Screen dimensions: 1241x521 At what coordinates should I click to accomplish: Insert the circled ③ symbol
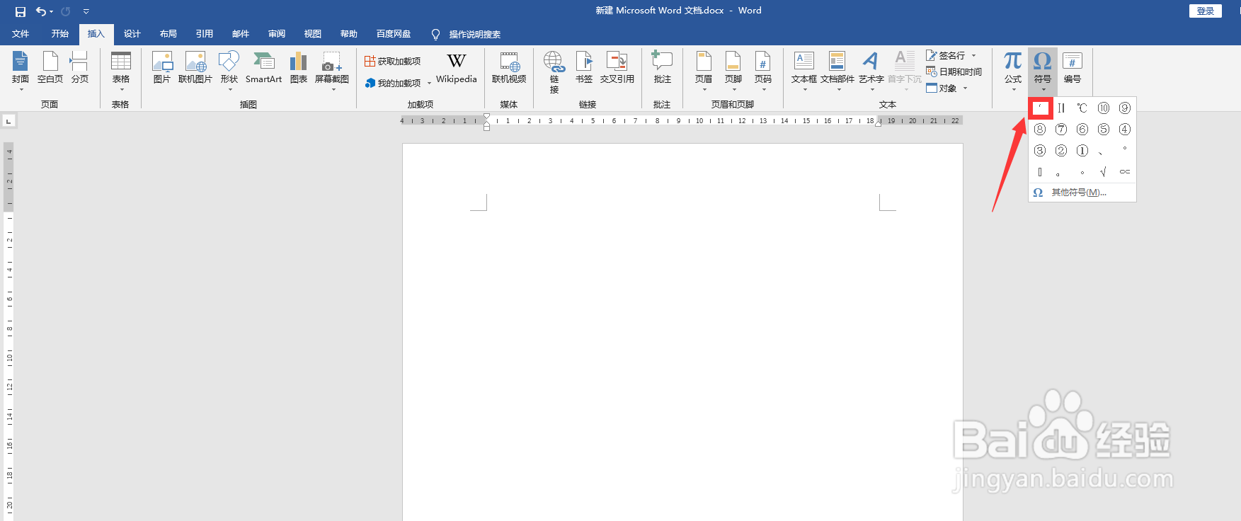1039,151
